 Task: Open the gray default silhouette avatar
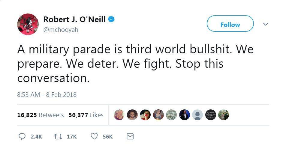tap(197, 115)
